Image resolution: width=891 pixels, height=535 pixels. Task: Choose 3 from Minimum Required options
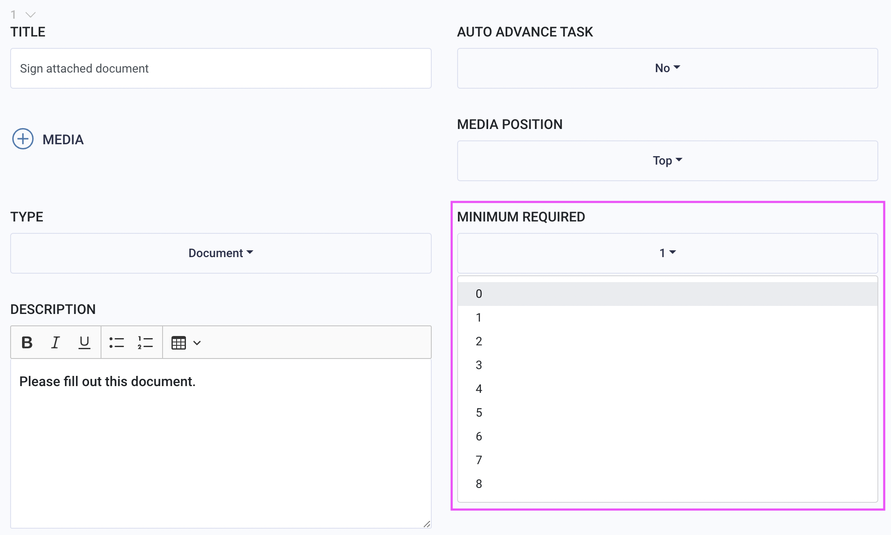tap(667, 365)
